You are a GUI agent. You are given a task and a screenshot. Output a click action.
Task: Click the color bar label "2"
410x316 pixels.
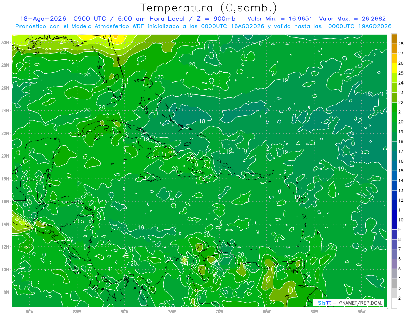[x=400, y=298]
